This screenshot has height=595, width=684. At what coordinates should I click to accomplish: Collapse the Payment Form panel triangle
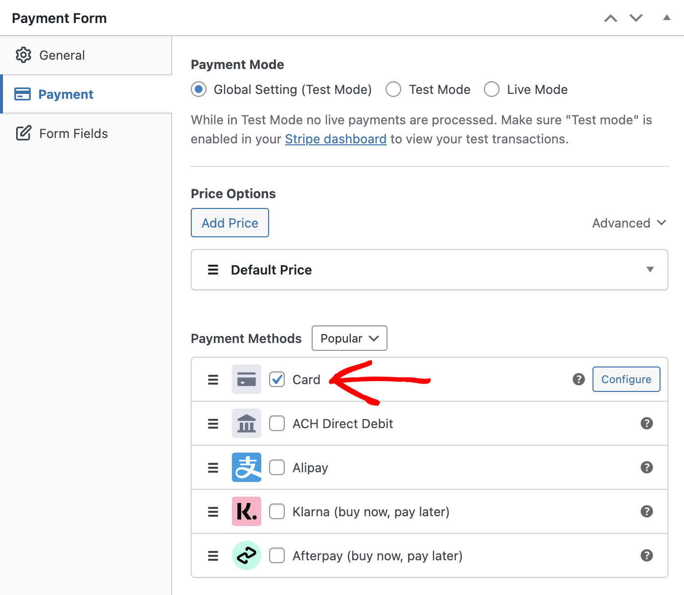coord(666,18)
